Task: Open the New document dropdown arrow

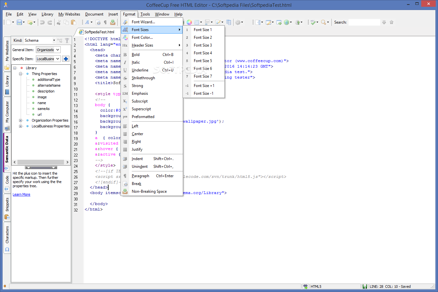Action: pyautogui.click(x=13, y=22)
